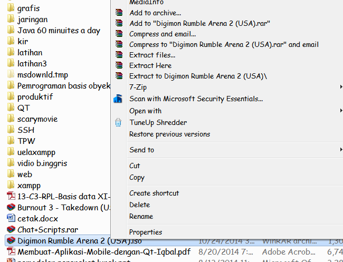Select "Pemrograman basis obyek" folder name

tap(64, 86)
